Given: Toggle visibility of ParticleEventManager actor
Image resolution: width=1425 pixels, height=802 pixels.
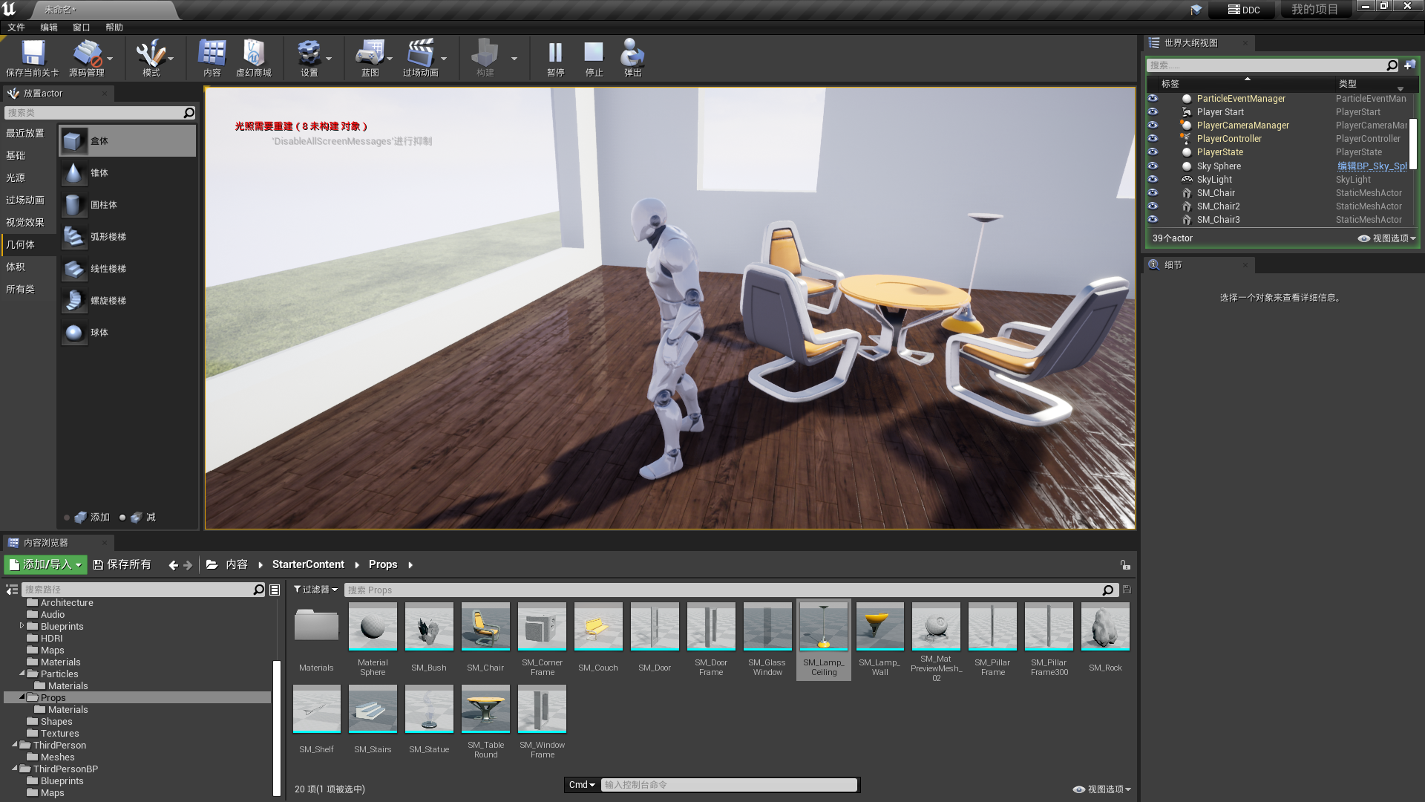Looking at the screenshot, I should click(1153, 98).
